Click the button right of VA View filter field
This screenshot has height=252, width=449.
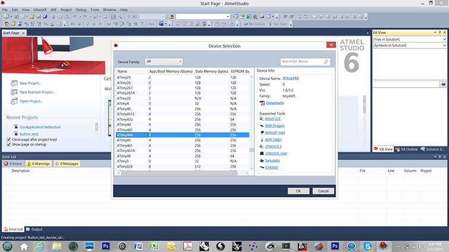(x=443, y=84)
